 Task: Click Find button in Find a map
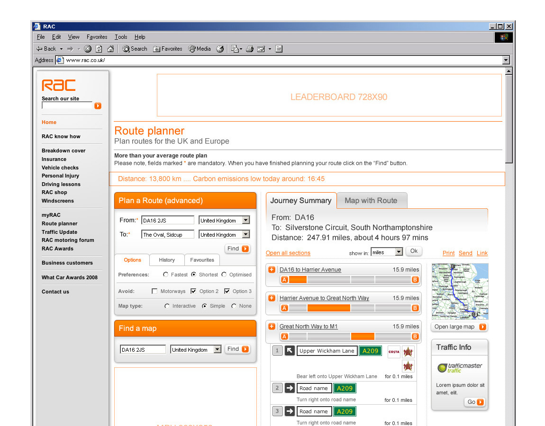coord(238,349)
